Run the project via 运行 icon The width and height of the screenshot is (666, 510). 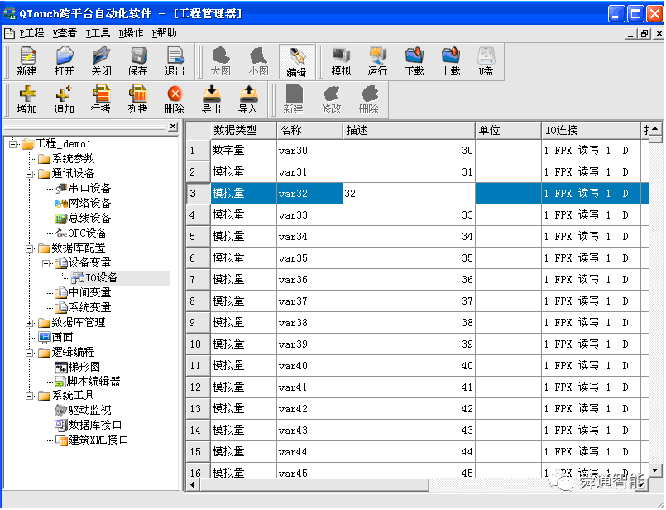pyautogui.click(x=377, y=61)
